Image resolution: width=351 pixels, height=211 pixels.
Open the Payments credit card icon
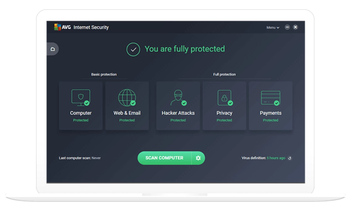[x=270, y=98]
